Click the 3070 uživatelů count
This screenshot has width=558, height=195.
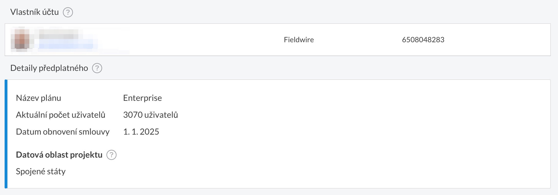point(151,115)
